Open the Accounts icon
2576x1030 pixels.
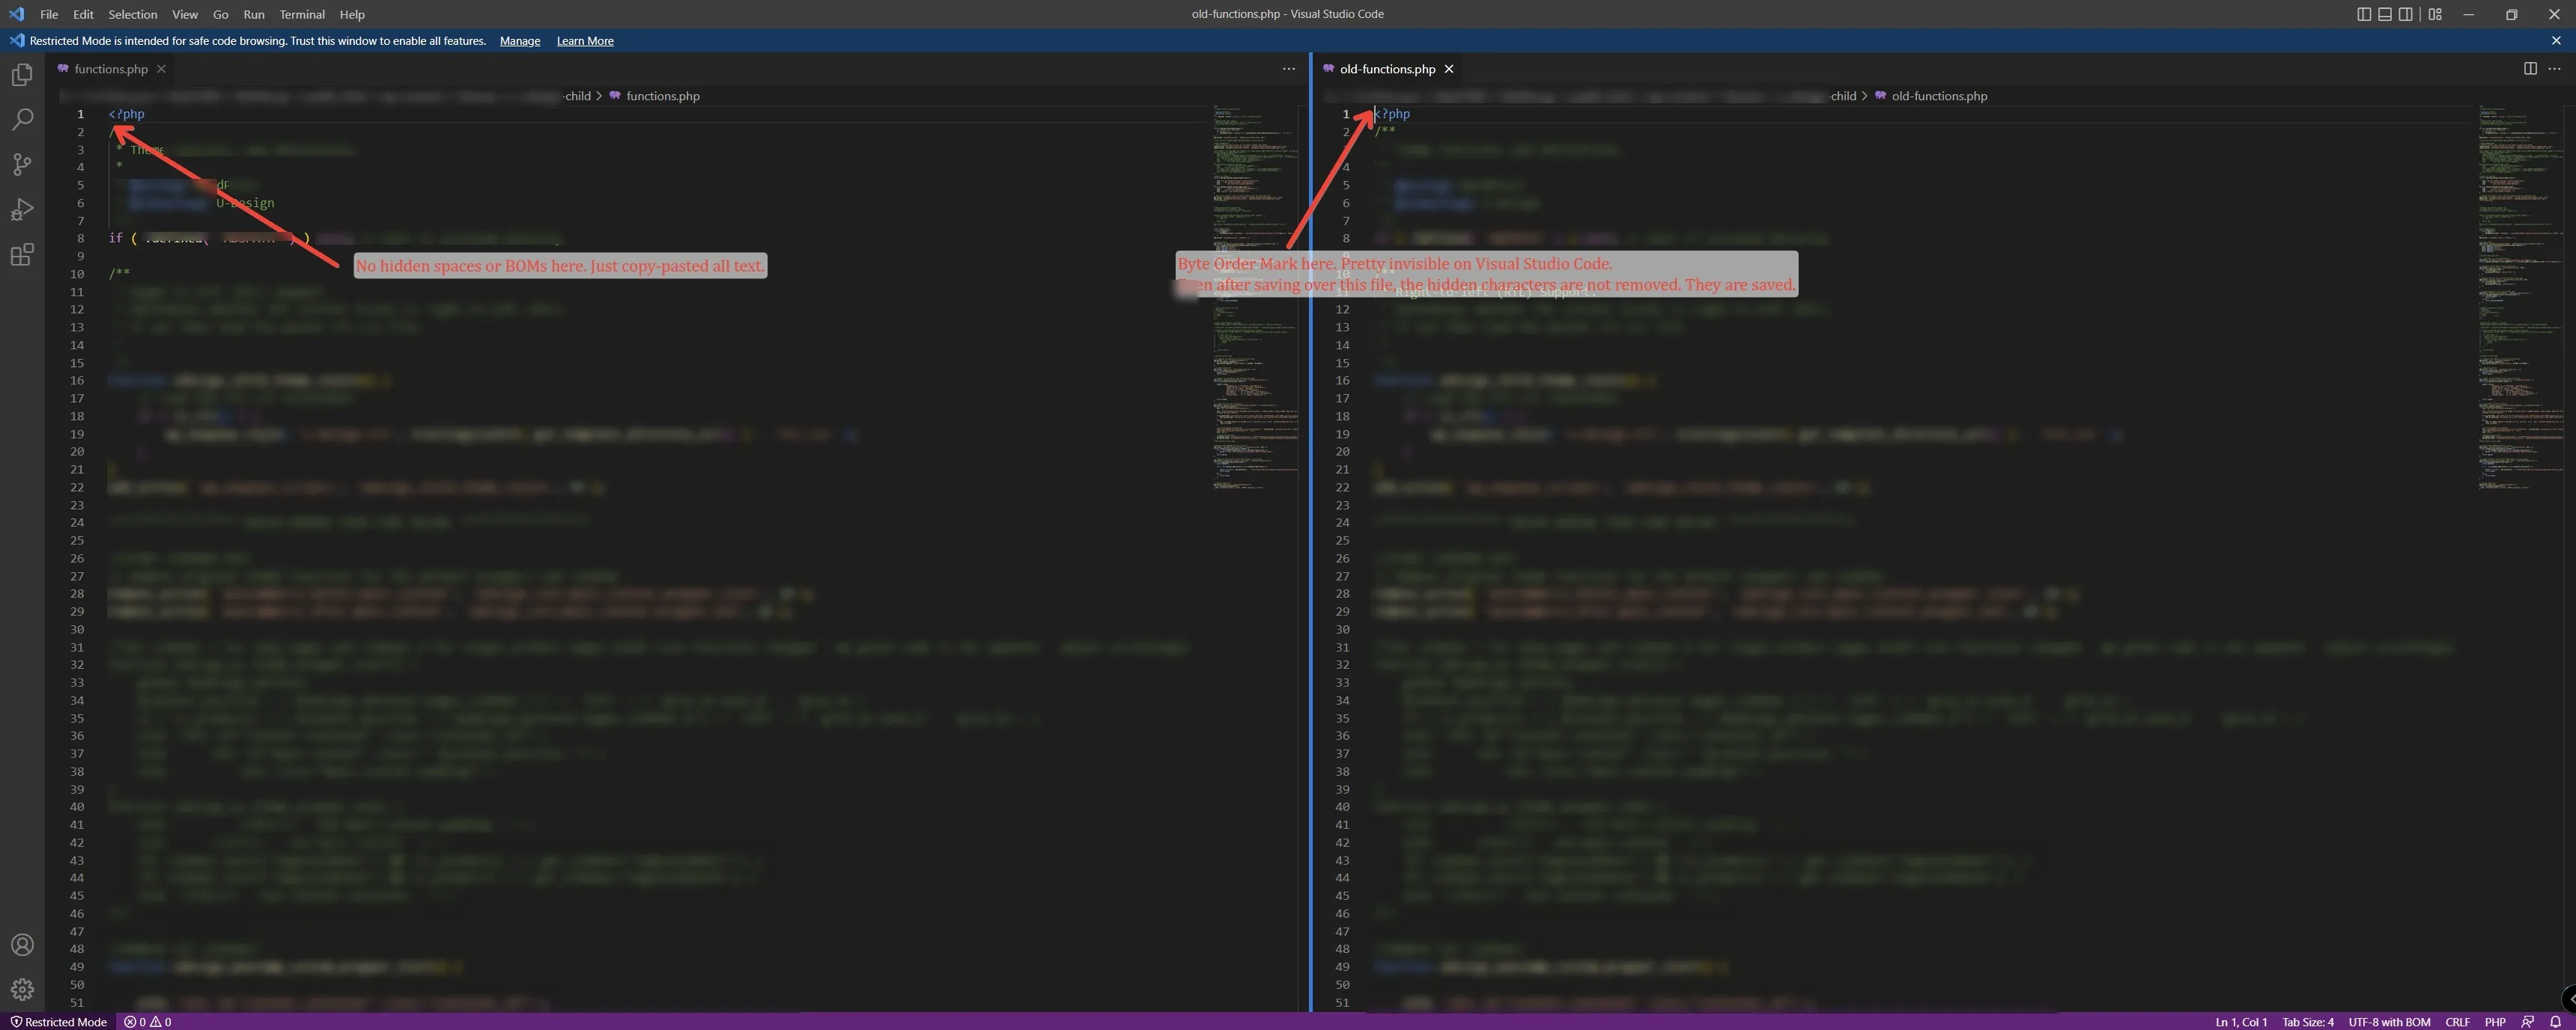coord(22,945)
